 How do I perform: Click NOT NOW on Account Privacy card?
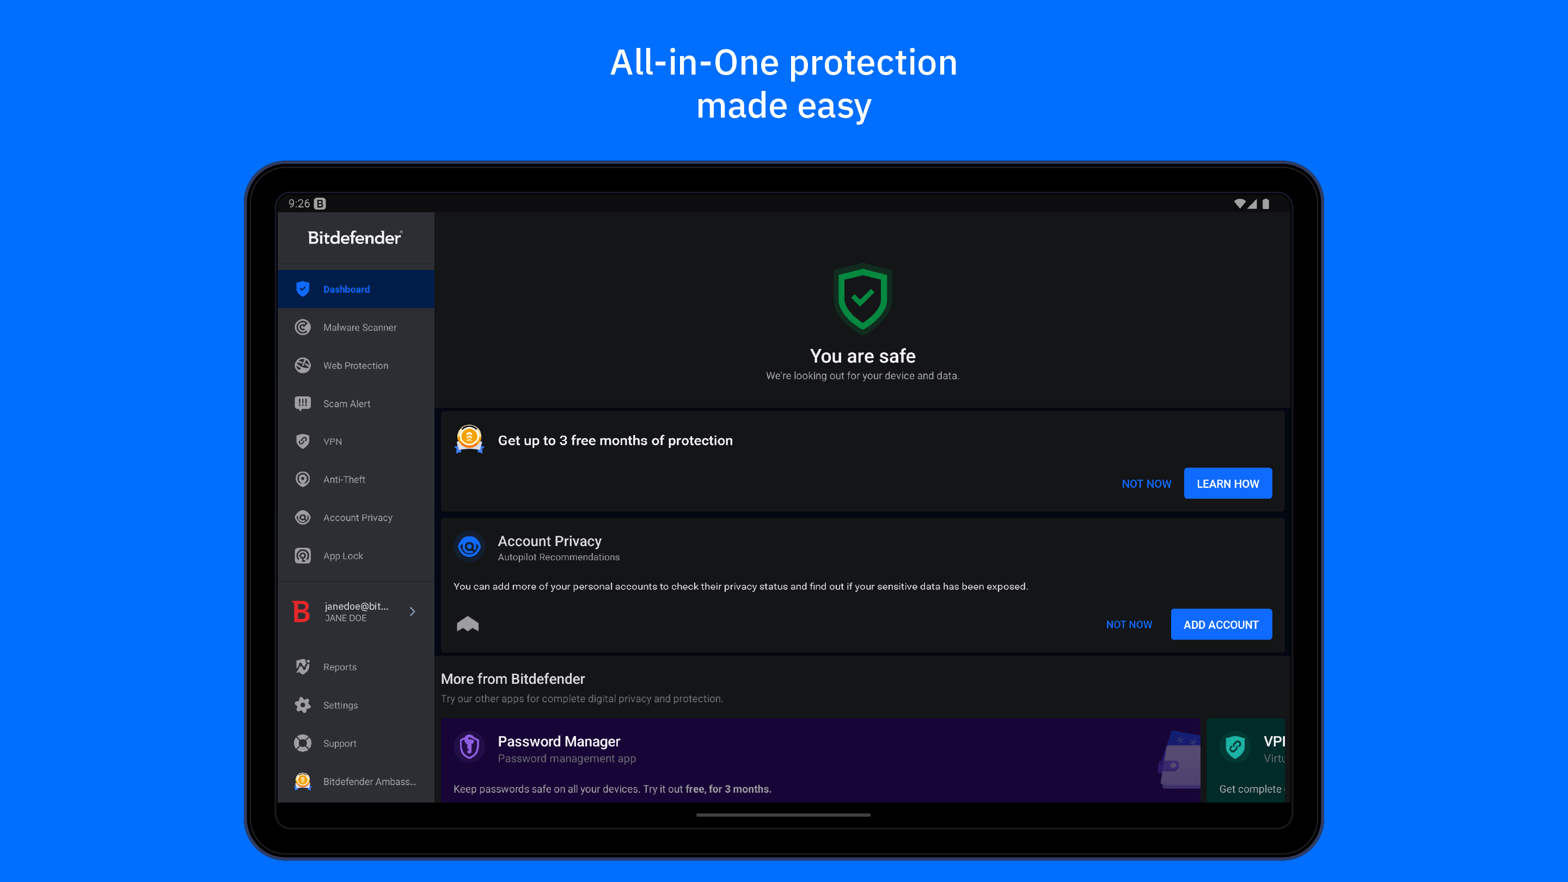pyautogui.click(x=1129, y=624)
